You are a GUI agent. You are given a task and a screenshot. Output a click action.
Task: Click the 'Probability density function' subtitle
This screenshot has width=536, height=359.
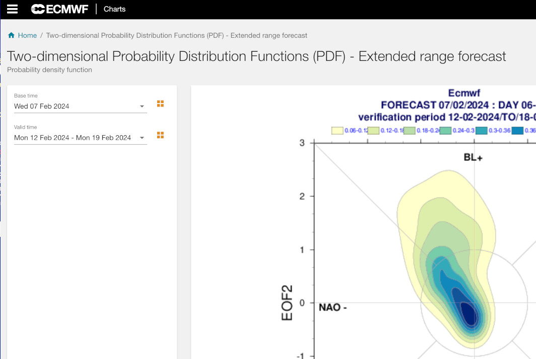point(49,69)
